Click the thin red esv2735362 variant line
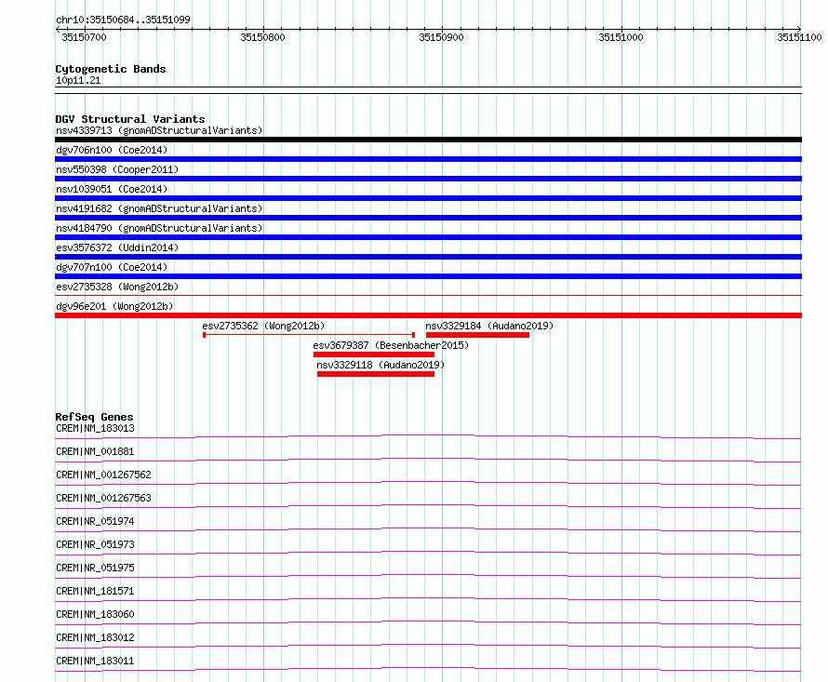 coord(309,335)
